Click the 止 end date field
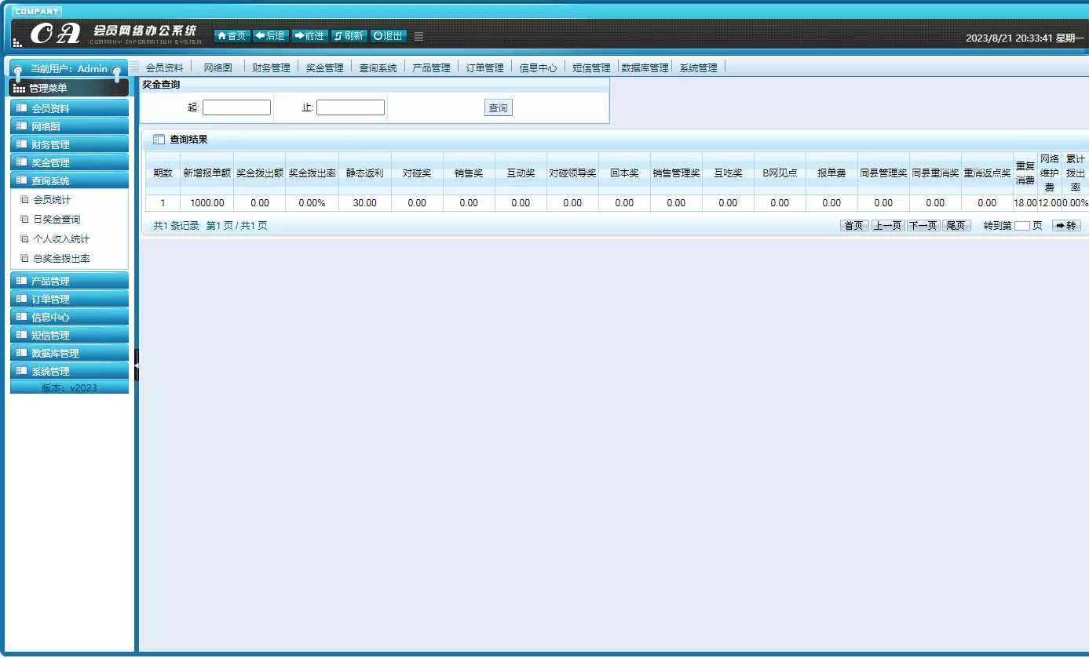1089x658 pixels. tap(350, 107)
